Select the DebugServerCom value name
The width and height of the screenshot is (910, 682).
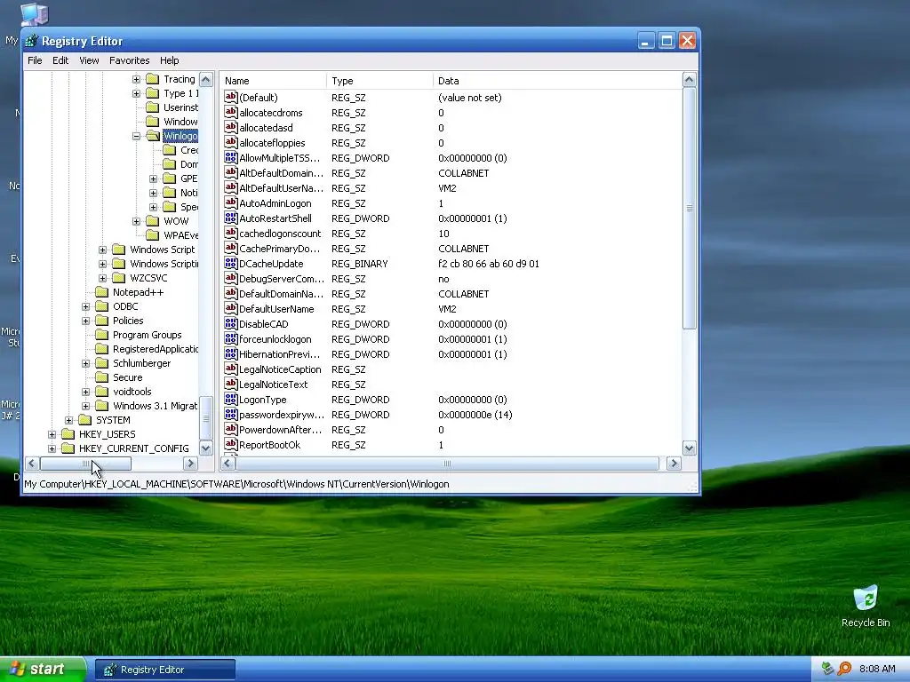tap(282, 278)
